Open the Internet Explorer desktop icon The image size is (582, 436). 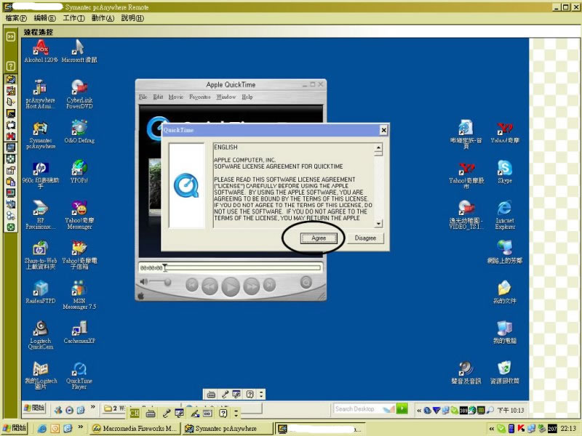(505, 215)
